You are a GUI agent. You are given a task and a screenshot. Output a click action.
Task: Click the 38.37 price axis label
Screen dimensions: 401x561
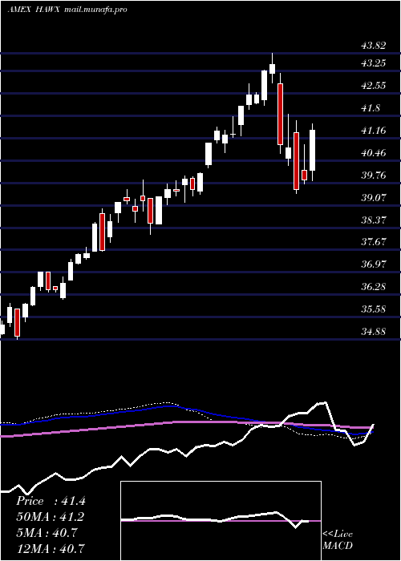point(374,220)
